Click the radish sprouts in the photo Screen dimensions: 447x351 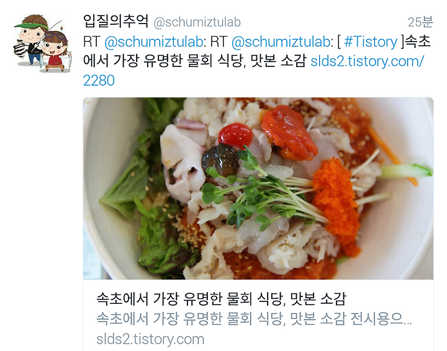click(256, 197)
